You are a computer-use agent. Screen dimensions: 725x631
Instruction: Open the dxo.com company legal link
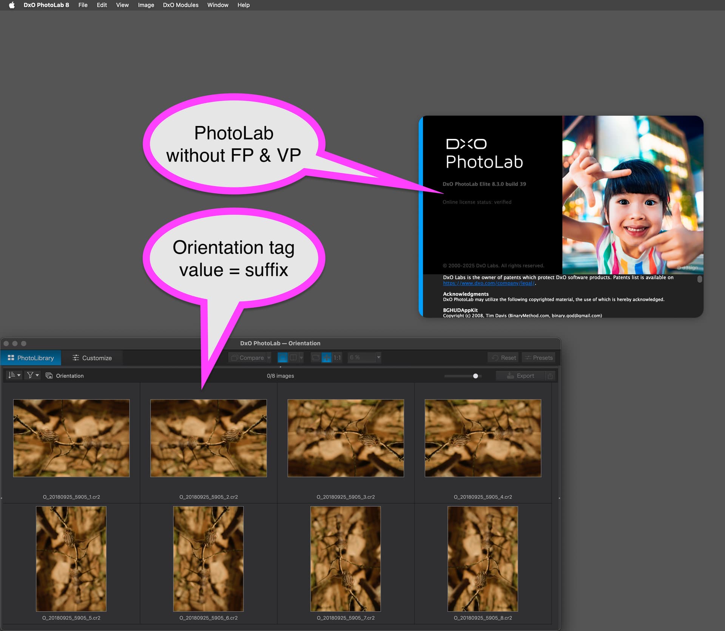point(489,283)
